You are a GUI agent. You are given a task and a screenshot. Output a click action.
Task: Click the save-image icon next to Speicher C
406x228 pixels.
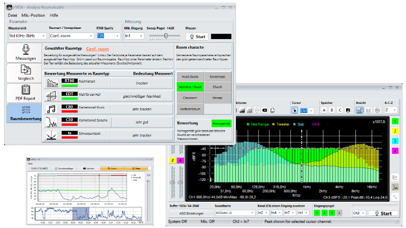348,110
